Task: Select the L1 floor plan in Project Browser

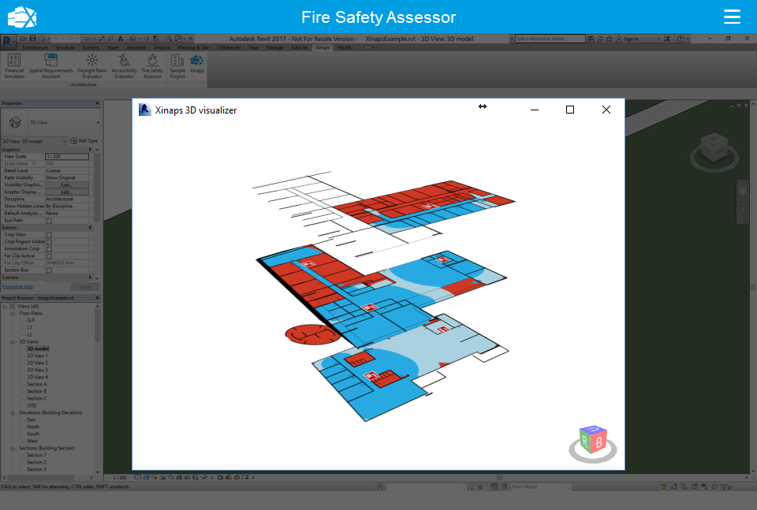Action: pos(29,328)
